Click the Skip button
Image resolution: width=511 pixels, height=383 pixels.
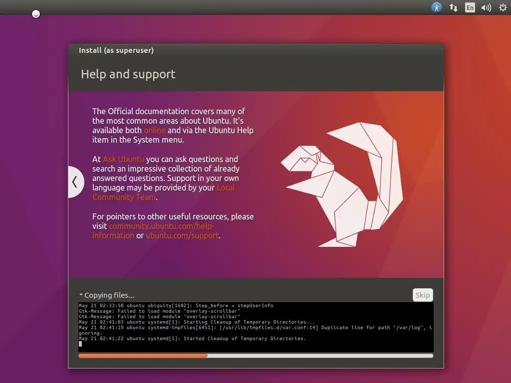[423, 295]
